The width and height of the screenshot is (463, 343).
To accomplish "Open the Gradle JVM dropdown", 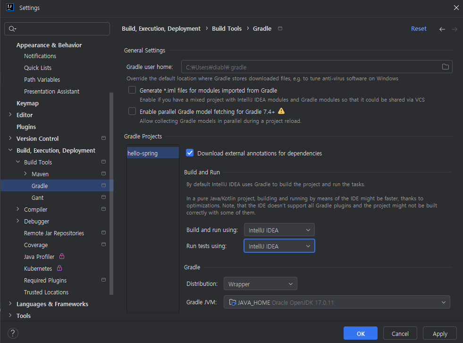I will click(337, 302).
